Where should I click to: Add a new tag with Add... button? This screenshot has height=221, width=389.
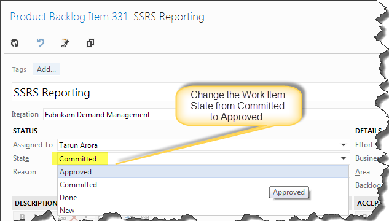click(x=46, y=69)
